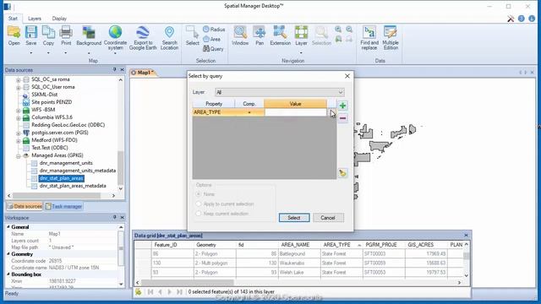This screenshot has height=304, width=541.
Task: Close the Data grid panel
Action: 466,235
